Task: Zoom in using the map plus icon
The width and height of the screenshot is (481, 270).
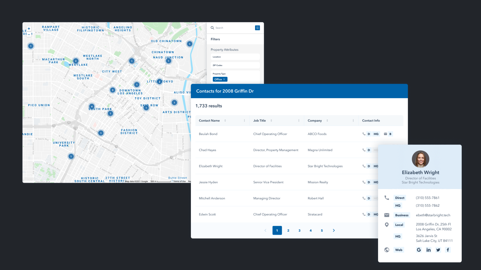Action: click(29, 29)
